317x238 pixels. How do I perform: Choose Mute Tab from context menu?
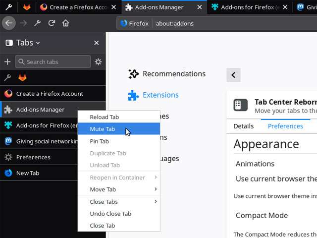[119, 129]
